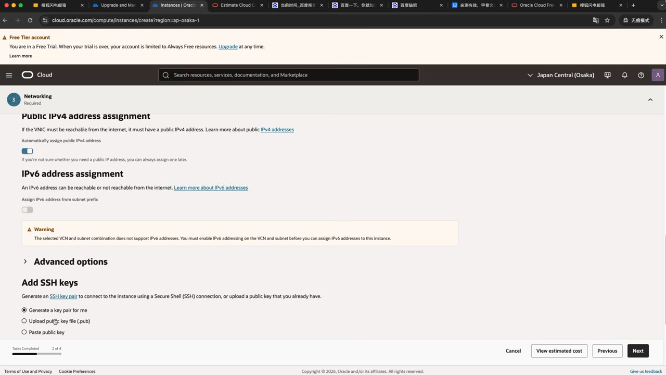Collapse the Networking section chevron
This screenshot has height=375, width=666.
650,99
